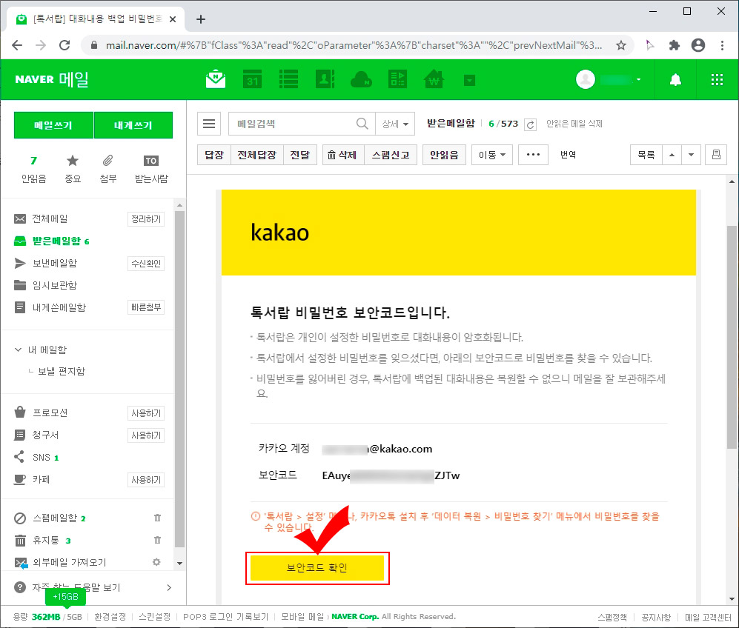Open 보낸메일함 sent folder
Screen dimensions: 739x628
54,263
